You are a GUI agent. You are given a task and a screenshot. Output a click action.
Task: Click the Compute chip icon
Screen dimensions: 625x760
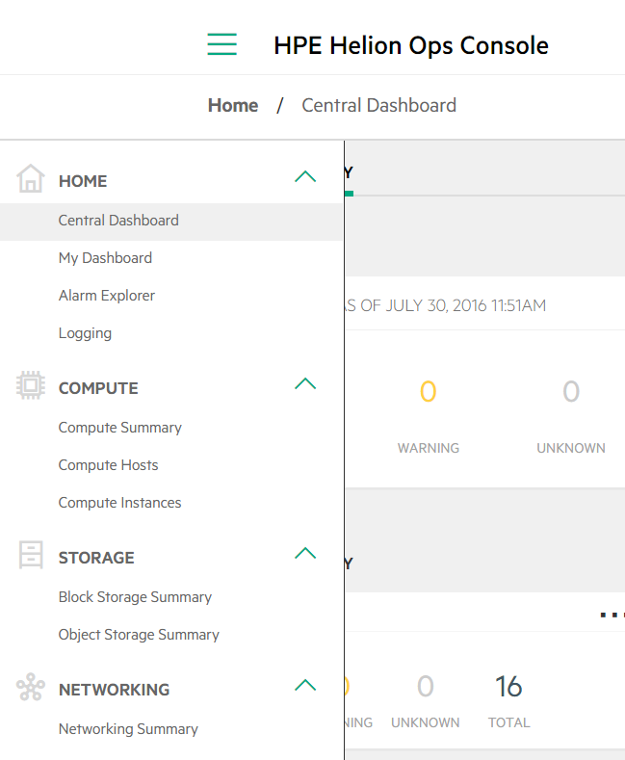(x=31, y=385)
